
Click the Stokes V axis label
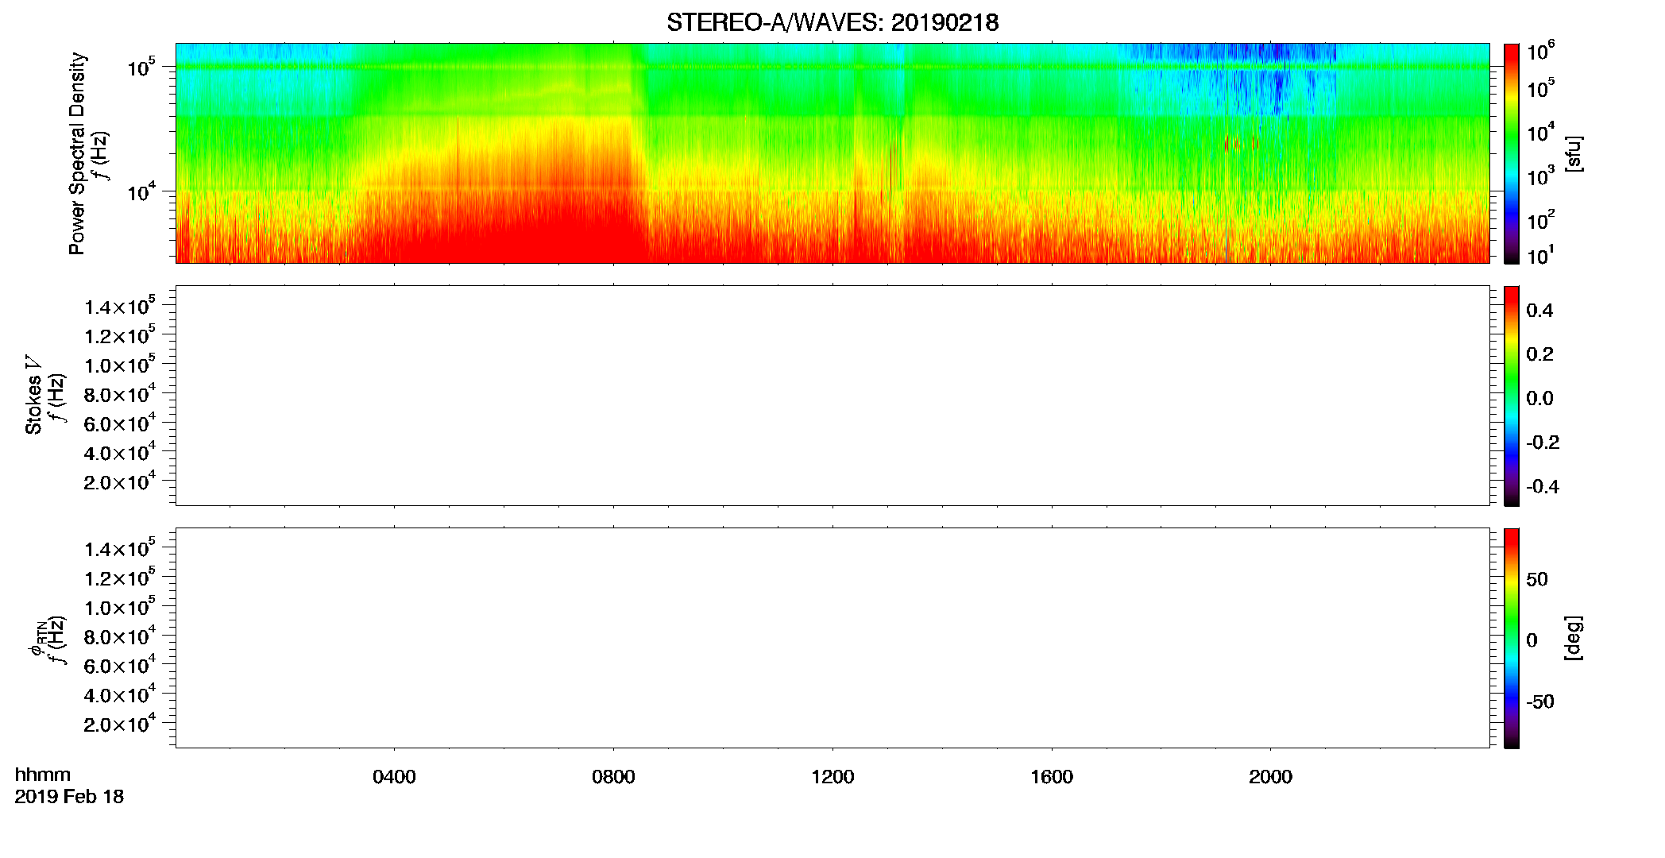point(33,395)
